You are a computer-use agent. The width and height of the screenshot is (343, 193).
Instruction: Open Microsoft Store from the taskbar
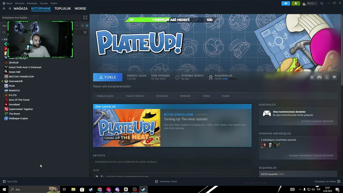82,190
